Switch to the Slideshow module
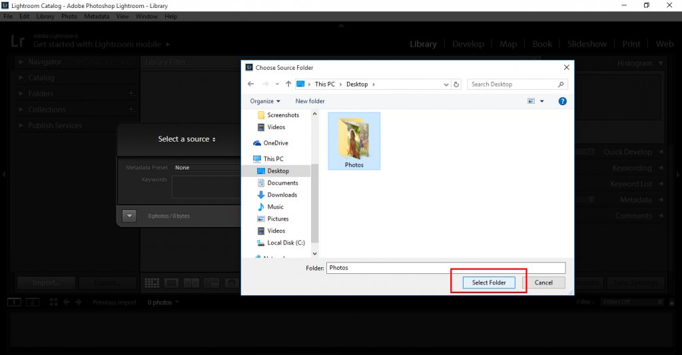The width and height of the screenshot is (682, 355). pyautogui.click(x=587, y=44)
